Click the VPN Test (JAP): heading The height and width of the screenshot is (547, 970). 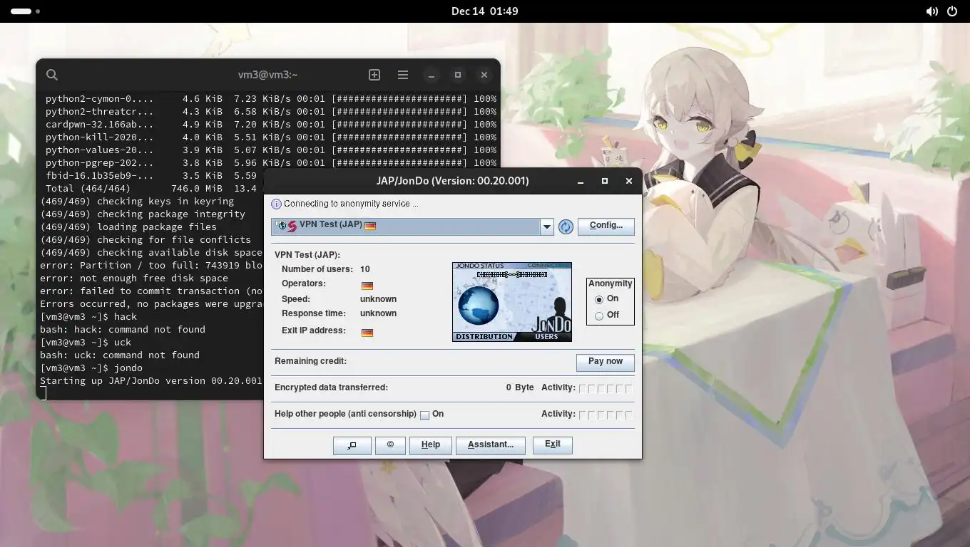(307, 254)
